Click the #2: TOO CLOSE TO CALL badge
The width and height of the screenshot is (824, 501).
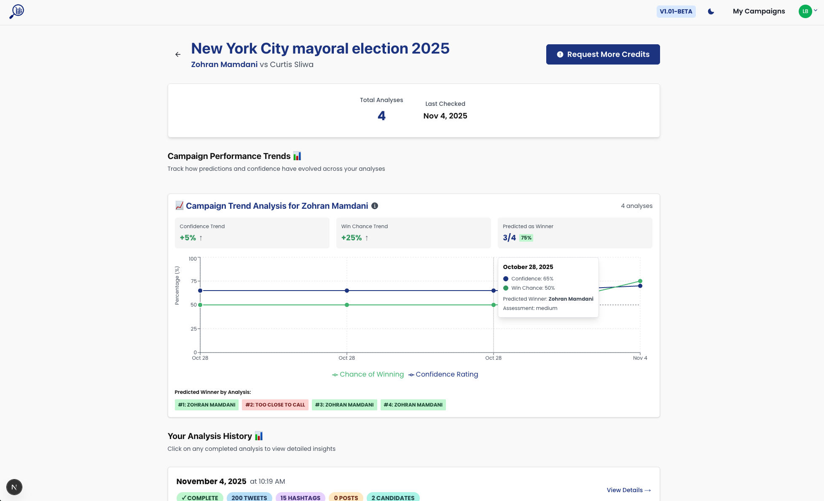[275, 405]
